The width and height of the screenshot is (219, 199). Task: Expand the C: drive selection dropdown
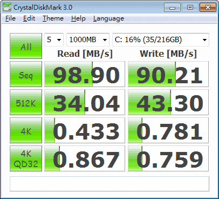click(161, 39)
